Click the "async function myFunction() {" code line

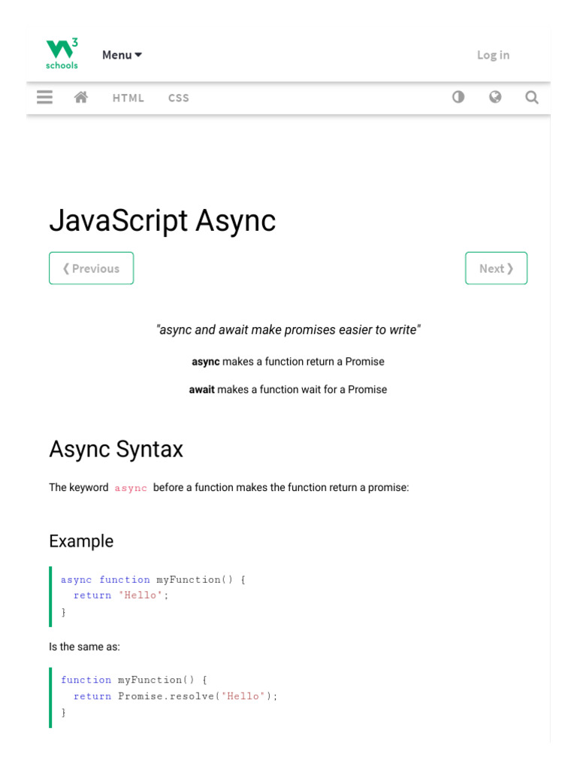[153, 580]
